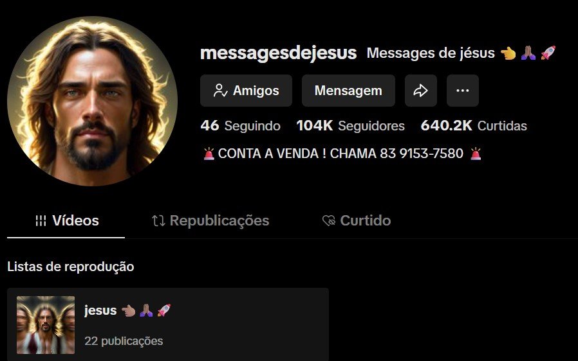Switch to the Republicações tab

click(x=210, y=221)
